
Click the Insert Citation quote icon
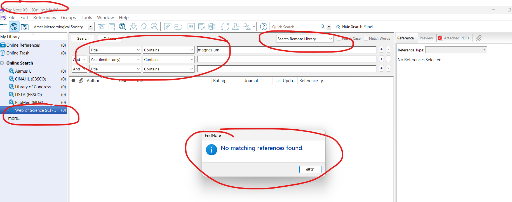191,27
